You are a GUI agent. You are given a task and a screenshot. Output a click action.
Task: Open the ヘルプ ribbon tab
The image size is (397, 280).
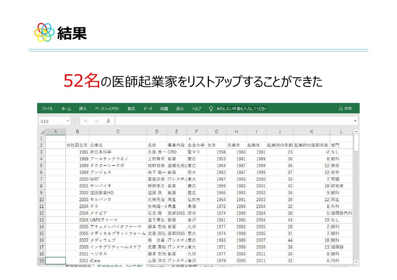(x=196, y=109)
